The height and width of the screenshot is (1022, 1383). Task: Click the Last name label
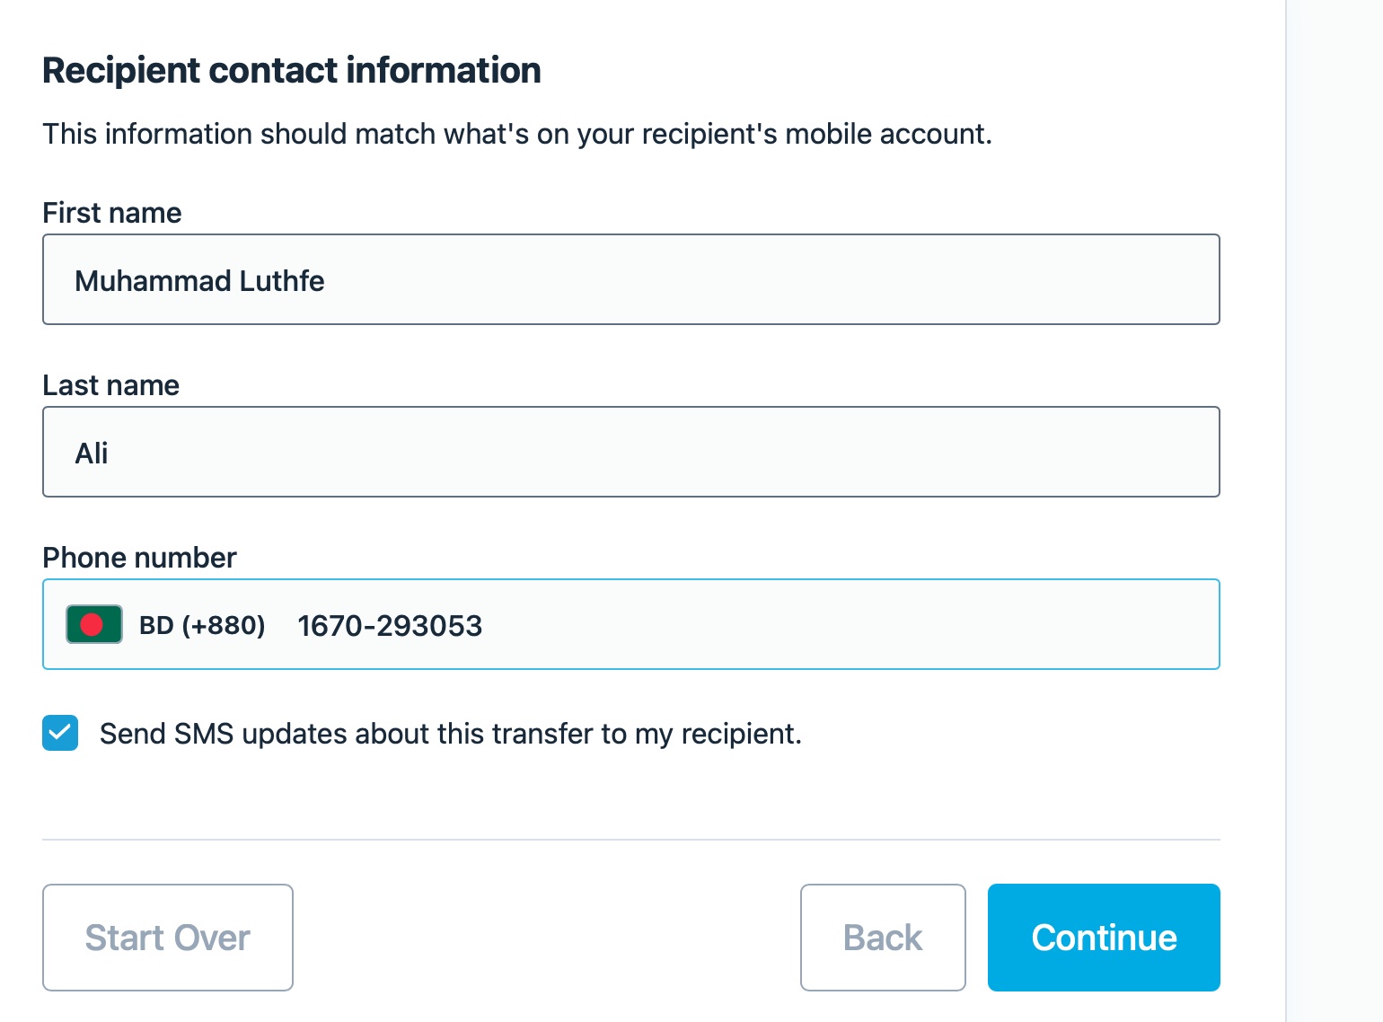click(111, 385)
